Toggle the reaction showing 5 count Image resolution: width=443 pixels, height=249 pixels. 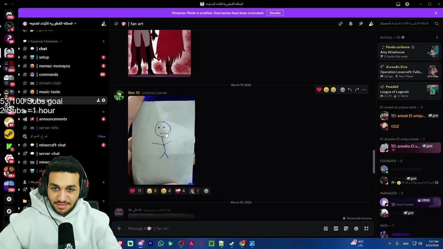pyautogui.click(x=152, y=191)
